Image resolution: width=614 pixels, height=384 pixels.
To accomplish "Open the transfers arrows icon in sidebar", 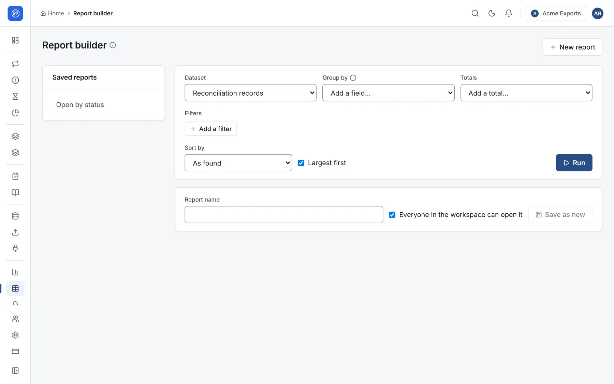I will (x=15, y=64).
